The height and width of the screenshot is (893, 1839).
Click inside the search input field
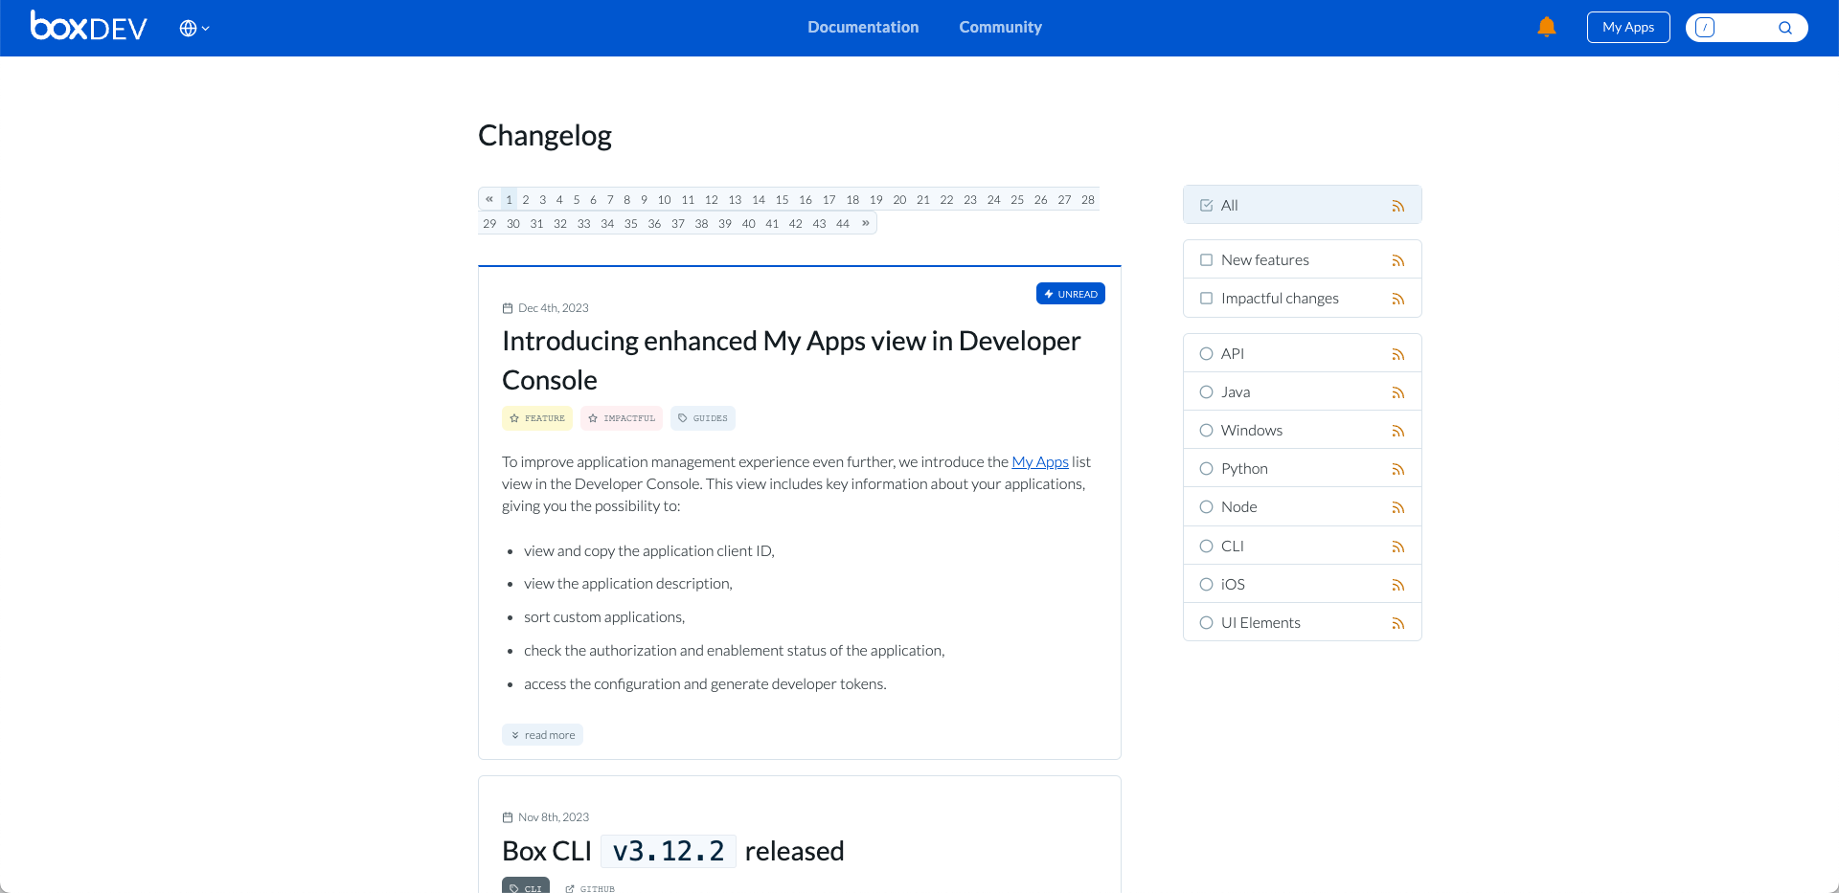(x=1743, y=28)
